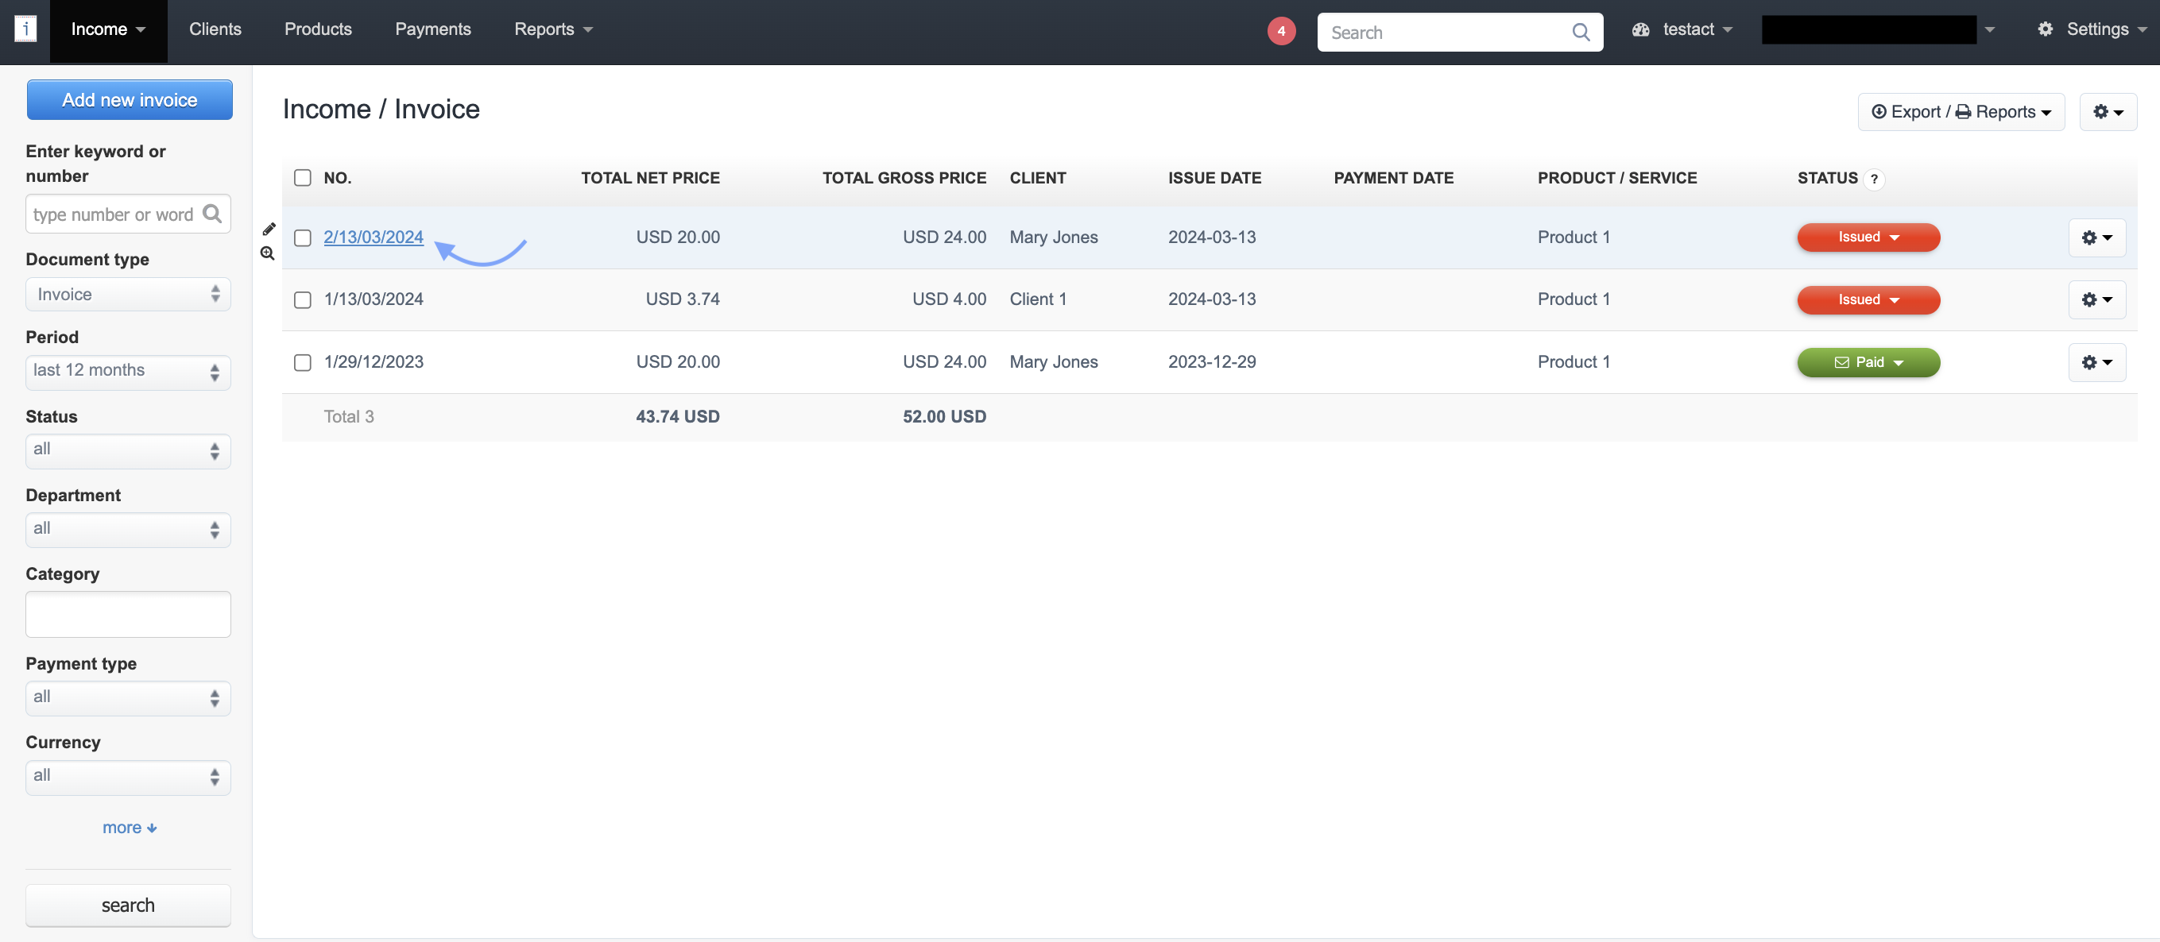Open the table settings gear next to Export
Viewport: 2160px width, 942px height.
(x=2108, y=112)
